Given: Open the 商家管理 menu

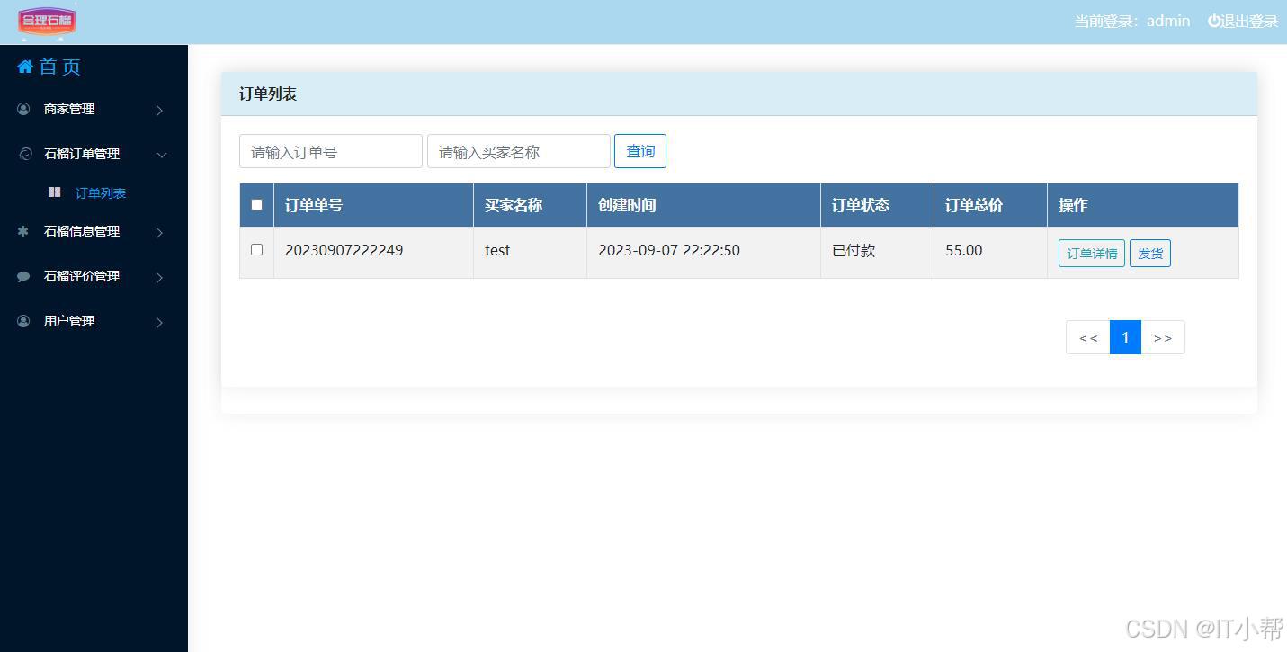Looking at the screenshot, I should tap(94, 109).
